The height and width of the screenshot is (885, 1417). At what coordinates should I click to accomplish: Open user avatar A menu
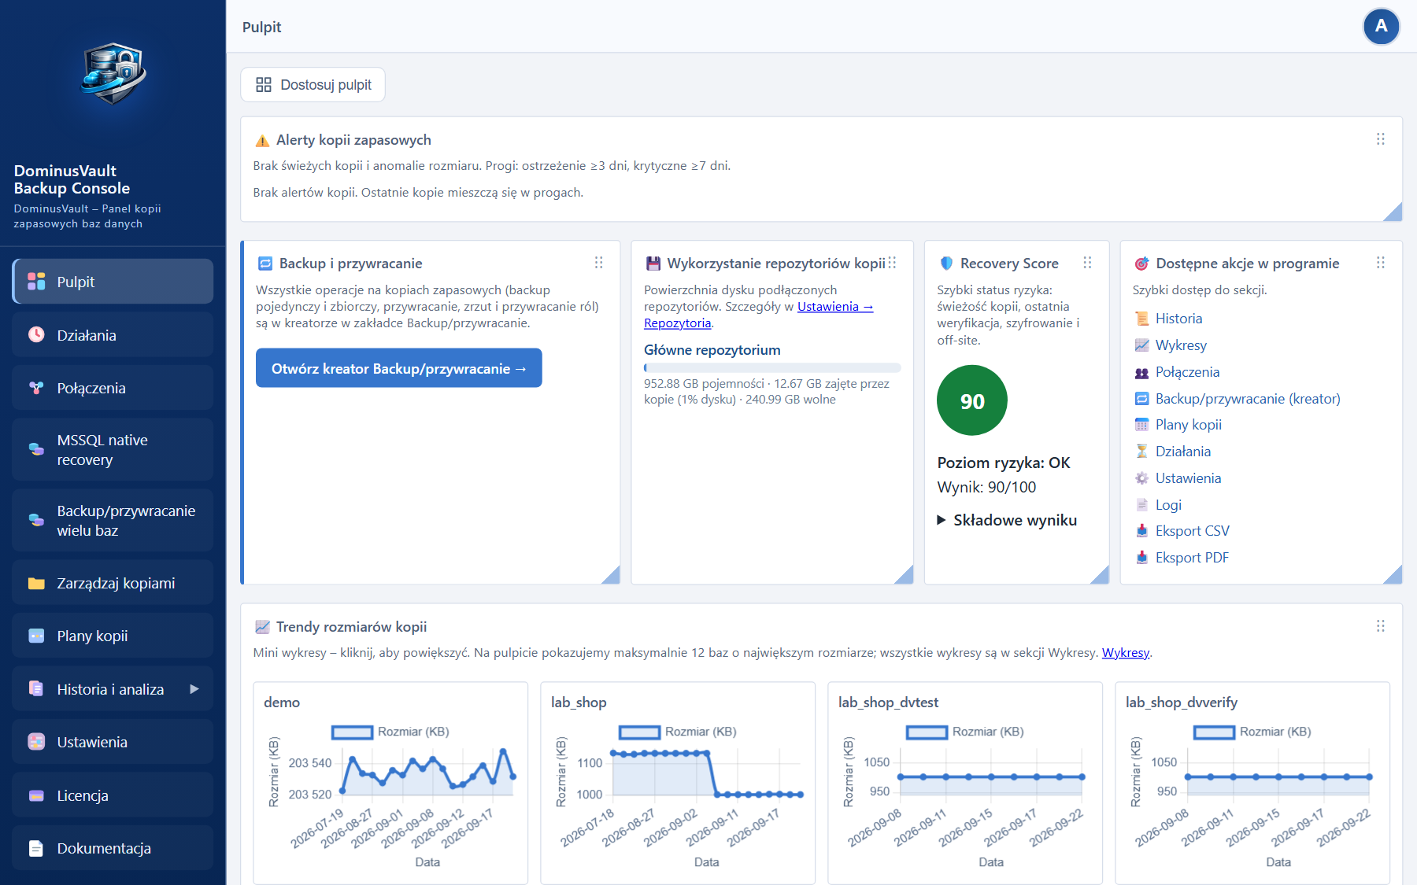point(1381,27)
